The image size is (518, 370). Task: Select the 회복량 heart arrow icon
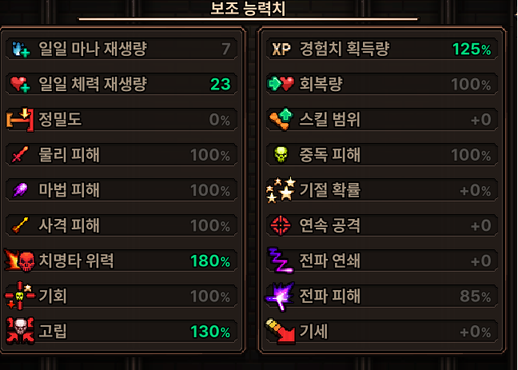(x=281, y=84)
